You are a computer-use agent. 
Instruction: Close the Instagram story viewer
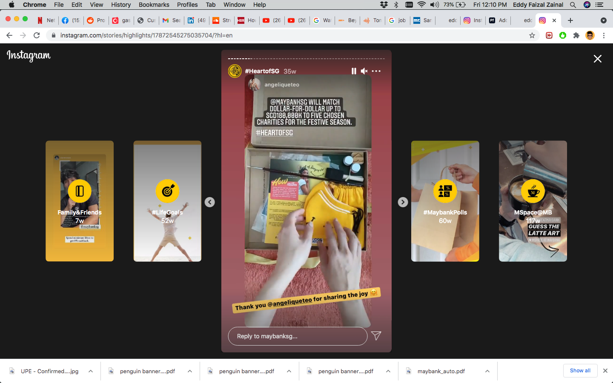(x=598, y=59)
